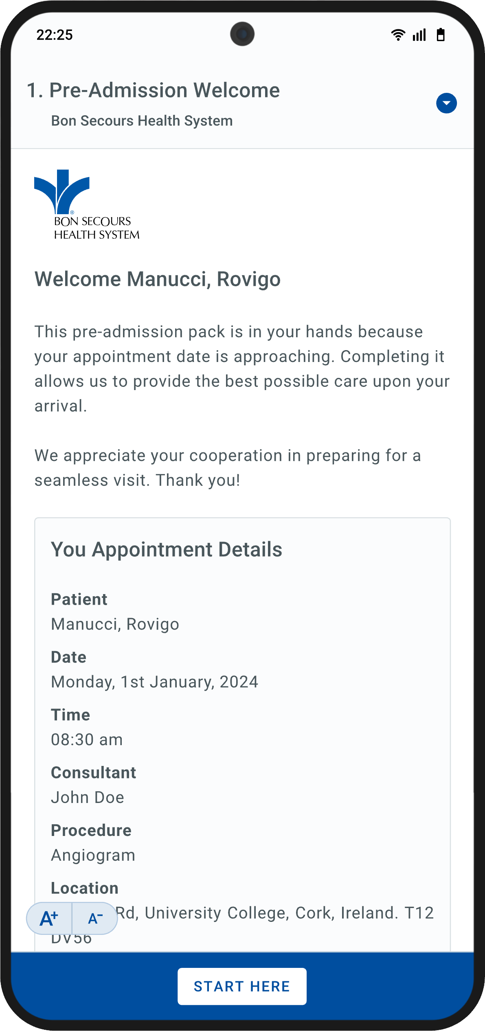Increase text size with A+ button

click(49, 918)
